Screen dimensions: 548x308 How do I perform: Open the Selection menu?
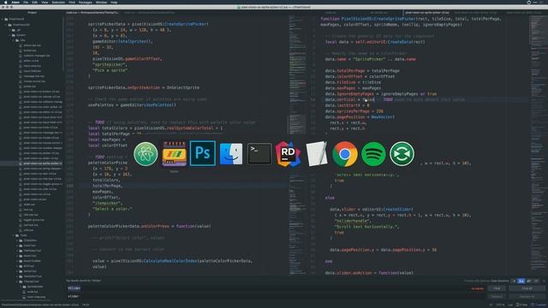58,2
